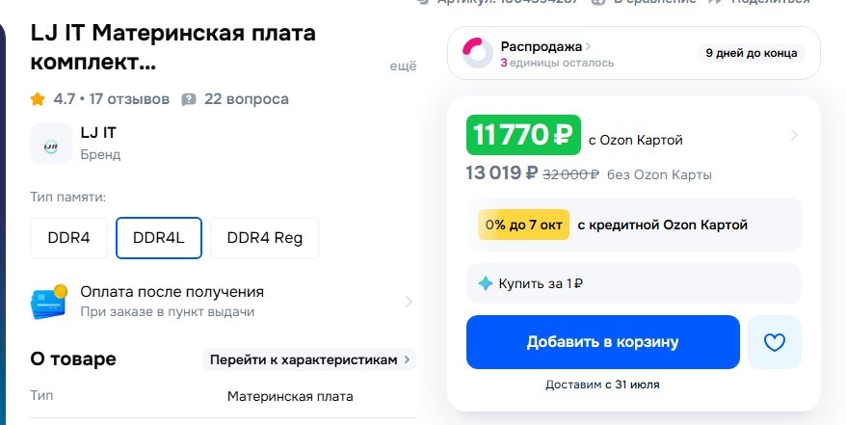This screenshot has height=425, width=847.
Task: Click the yellow rating star
Action: click(39, 99)
